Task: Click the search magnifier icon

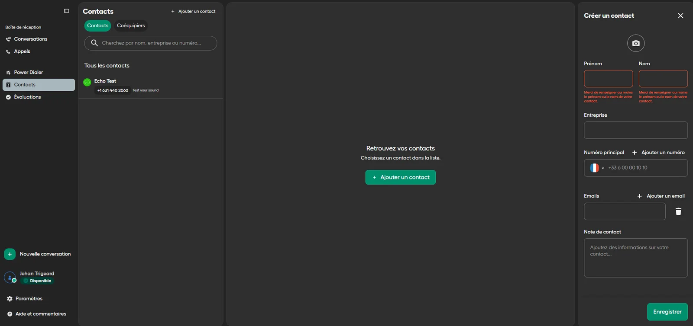Action: (x=94, y=43)
